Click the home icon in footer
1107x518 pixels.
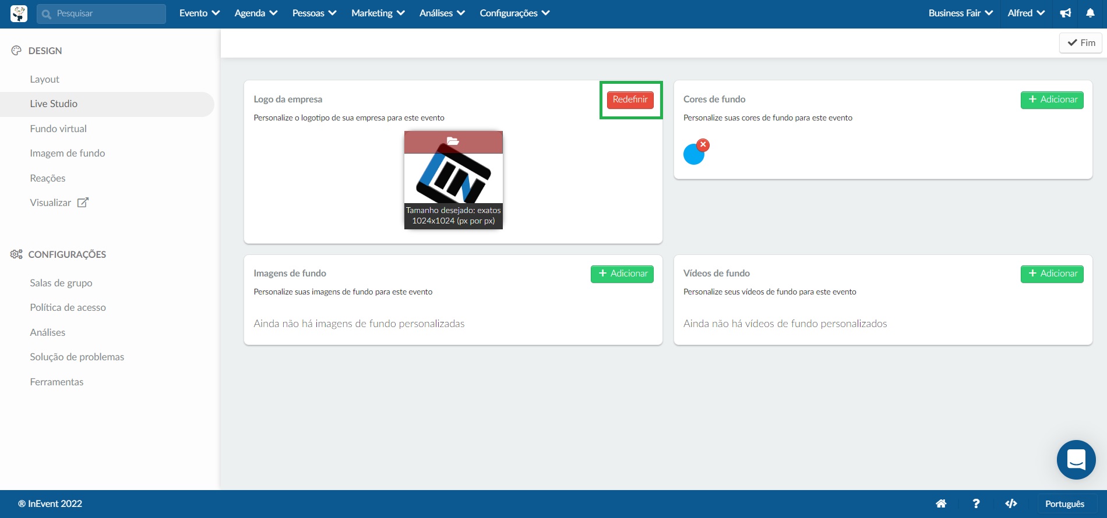click(941, 503)
